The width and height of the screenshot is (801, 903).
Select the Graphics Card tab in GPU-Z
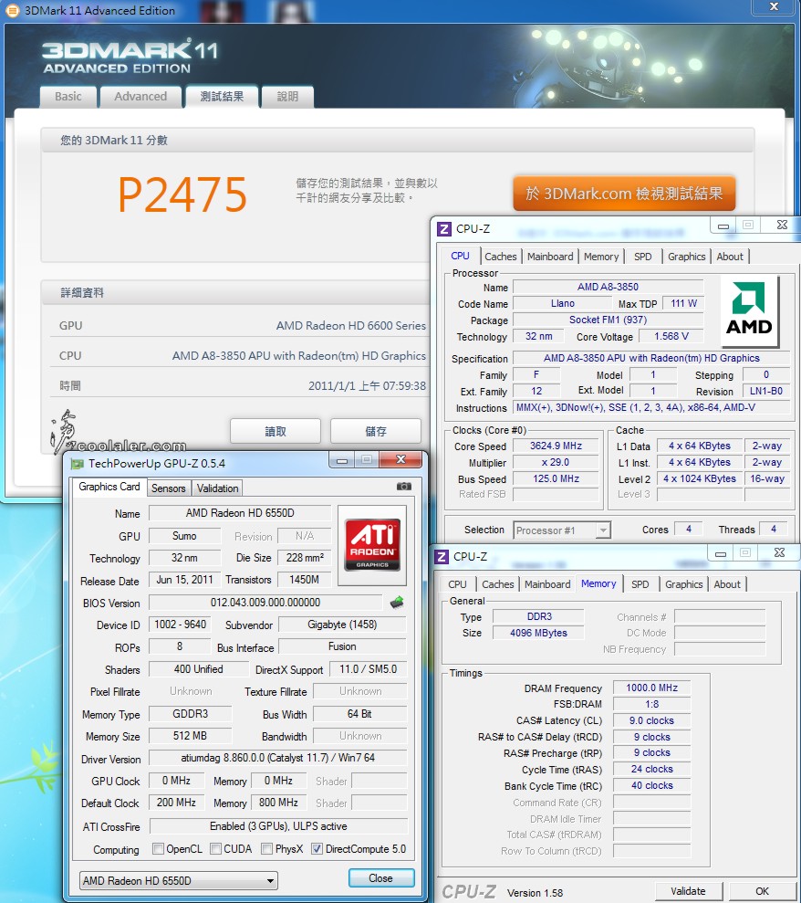tap(109, 487)
